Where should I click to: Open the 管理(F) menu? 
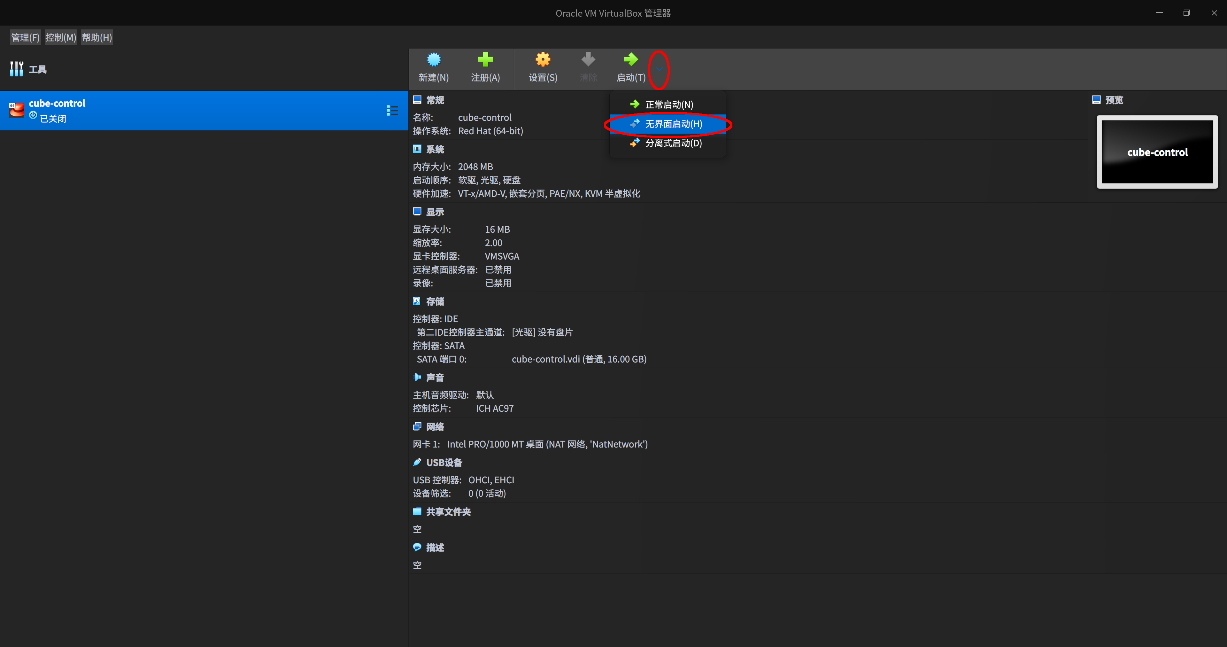click(x=25, y=37)
